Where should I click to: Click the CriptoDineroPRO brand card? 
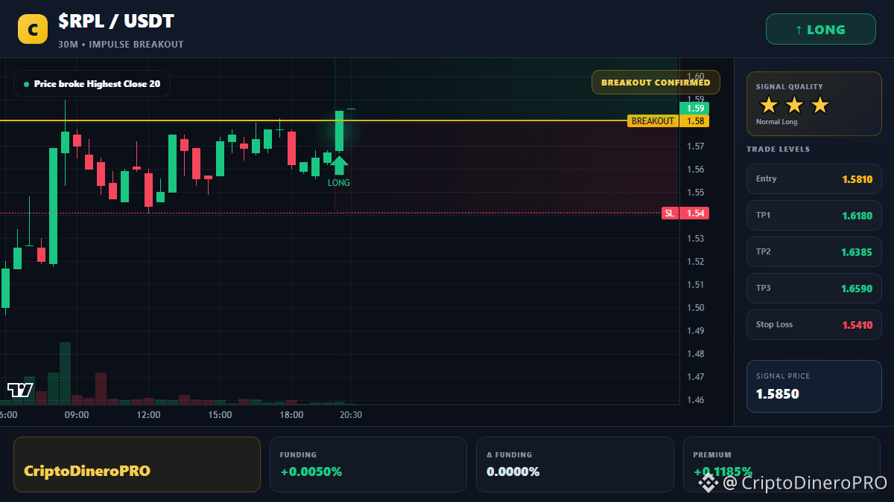(x=137, y=464)
